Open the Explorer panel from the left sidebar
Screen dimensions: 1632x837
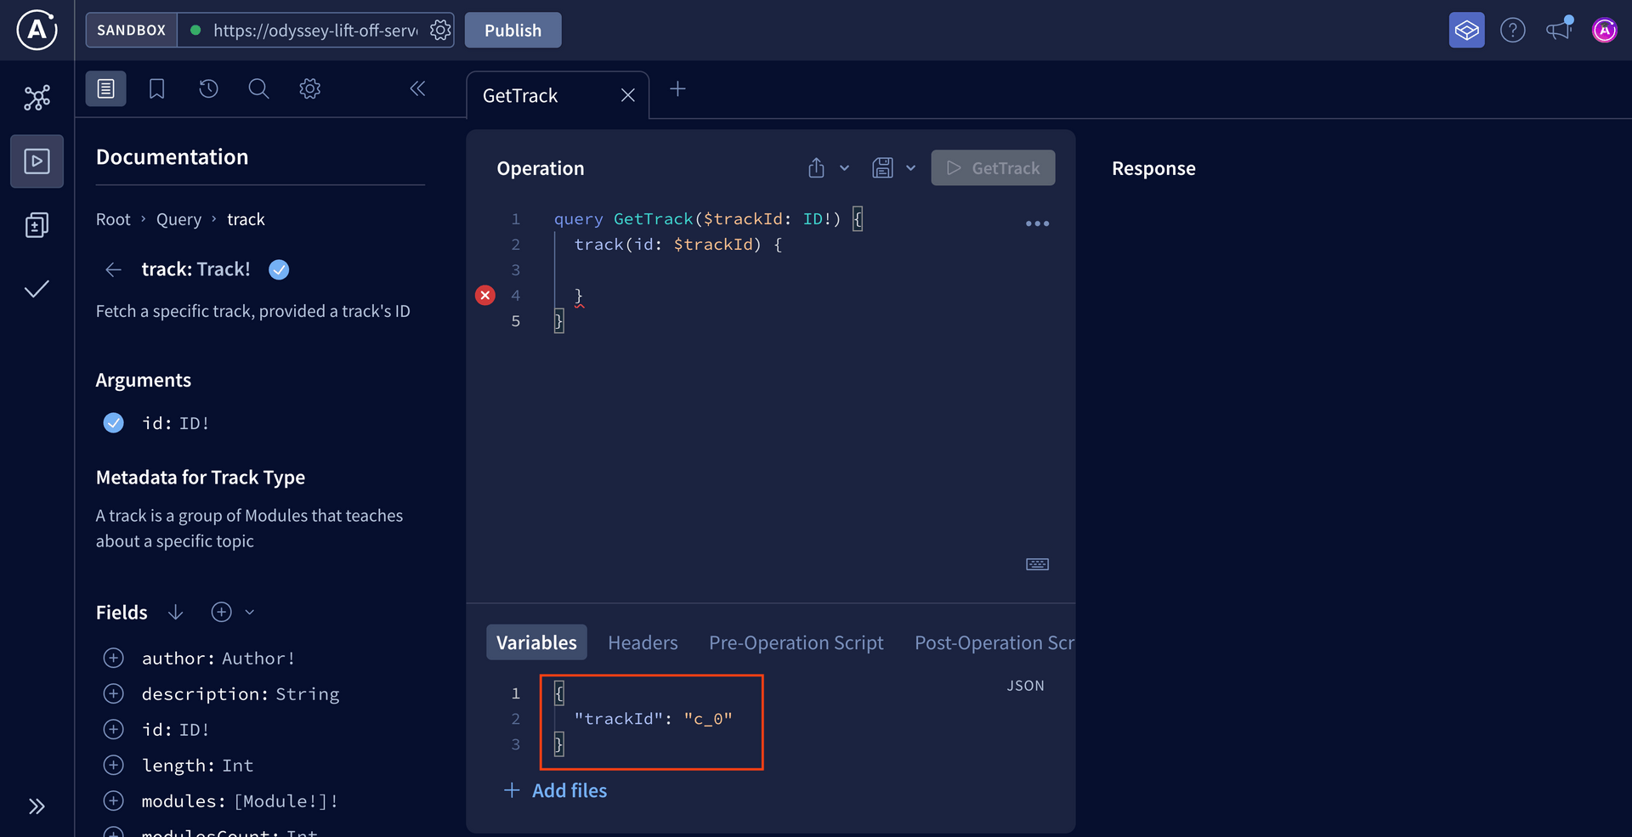pos(37,161)
